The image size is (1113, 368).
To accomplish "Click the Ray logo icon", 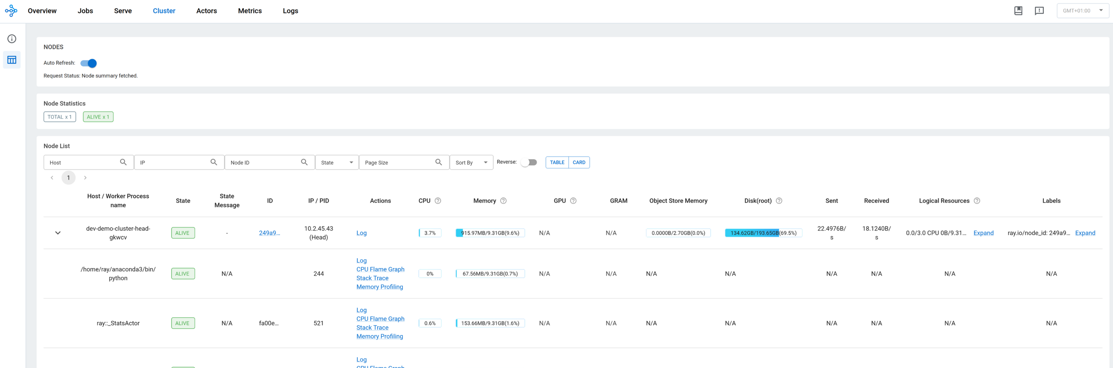I will coord(11,11).
